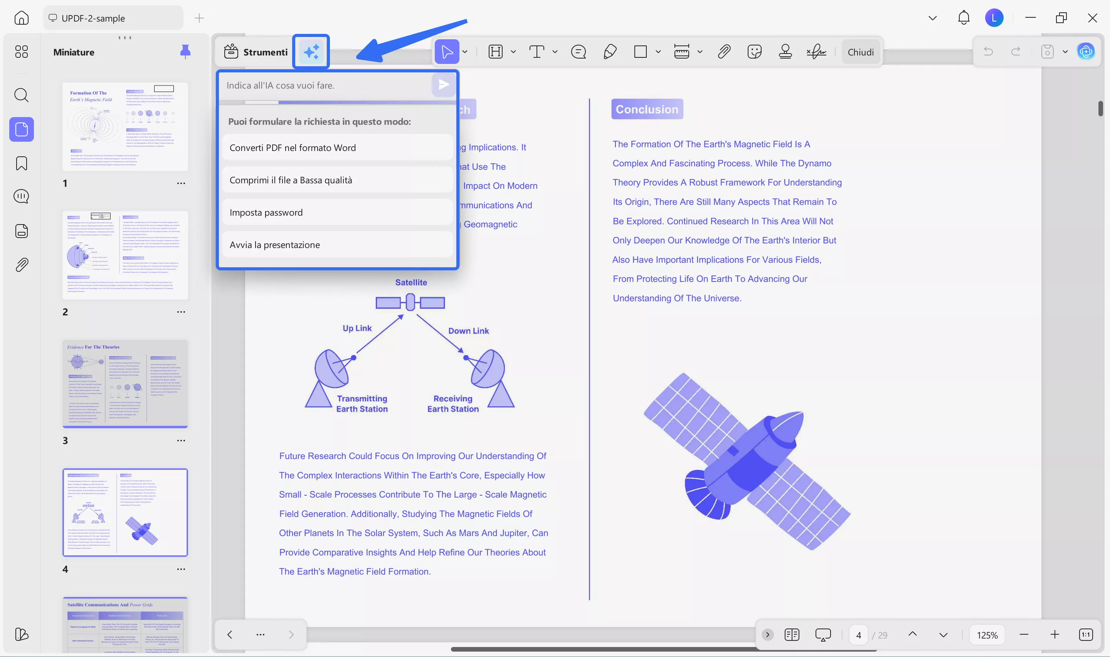Screen dimensions: 1110x657
Task: Expand the text tool dropdown arrow
Action: [x=555, y=52]
